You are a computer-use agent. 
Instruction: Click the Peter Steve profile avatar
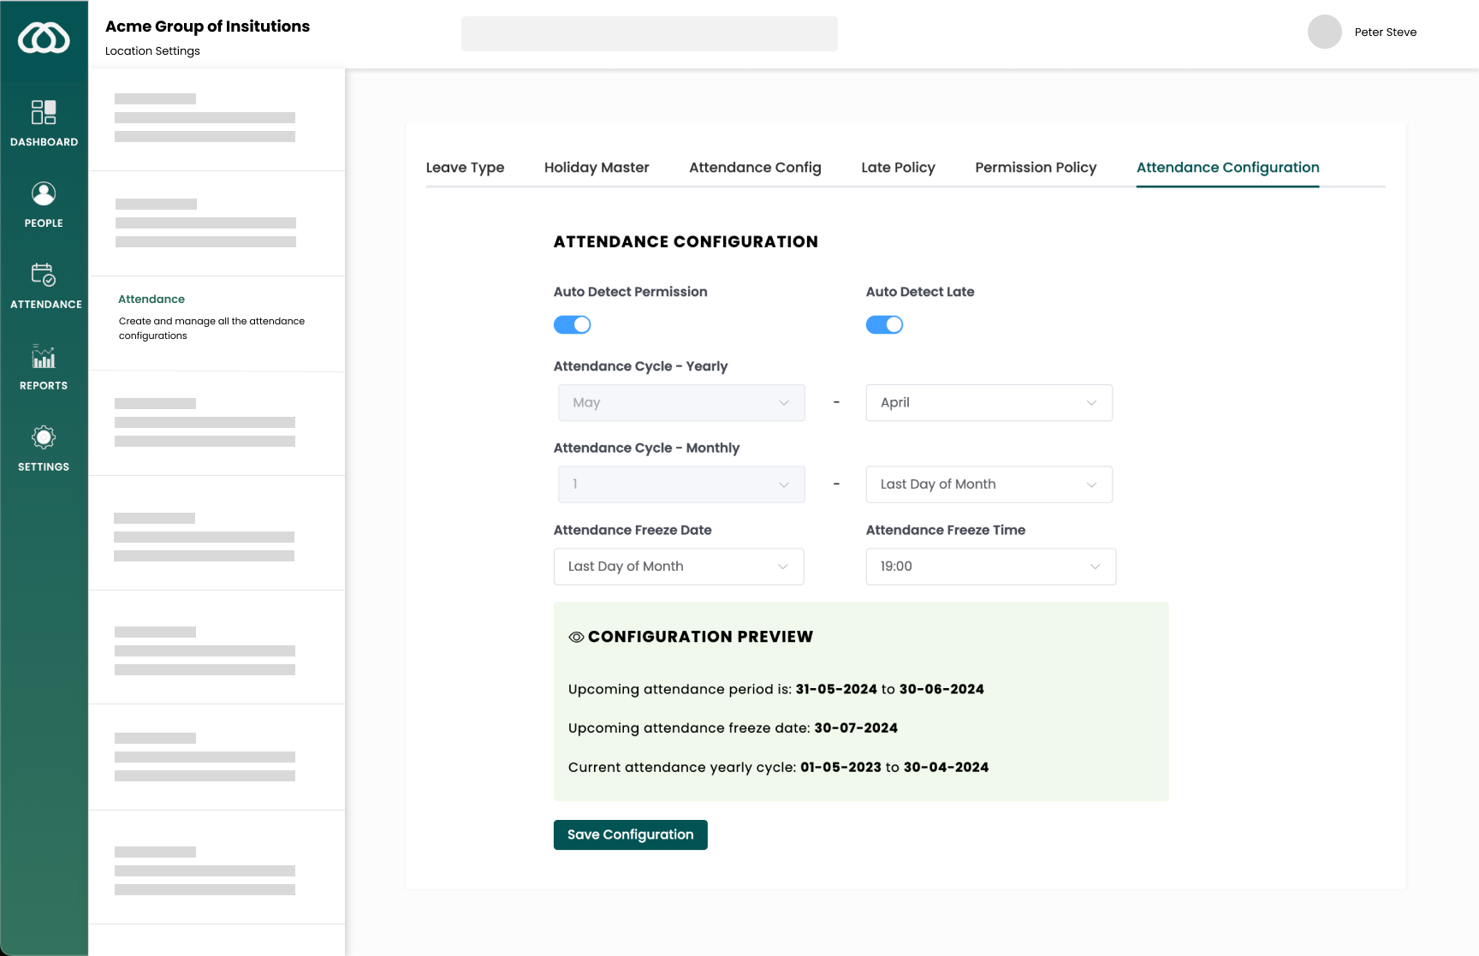click(1324, 33)
